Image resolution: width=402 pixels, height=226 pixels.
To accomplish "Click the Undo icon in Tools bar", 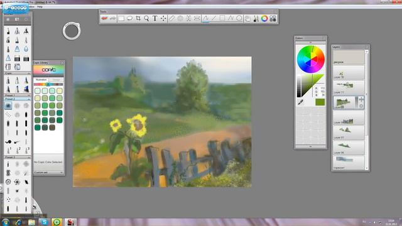I will click(104, 18).
